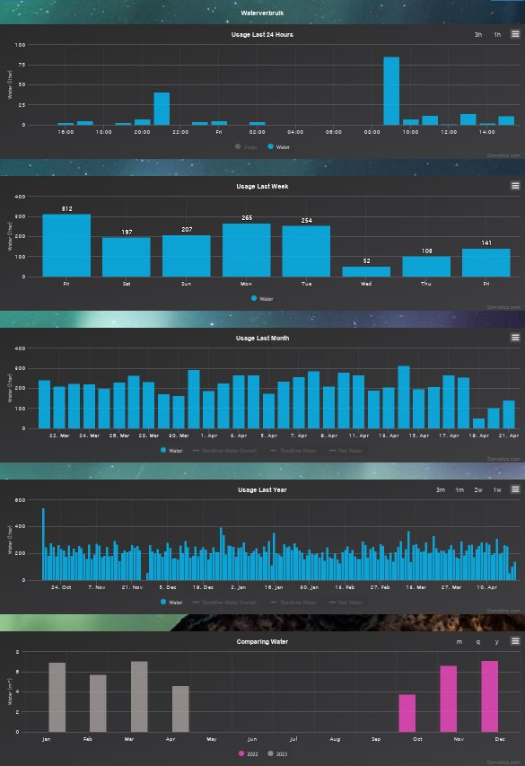This screenshot has height=766, width=525.
Task: Select the gray Jan bar in Comparing Water
Action: [57, 697]
